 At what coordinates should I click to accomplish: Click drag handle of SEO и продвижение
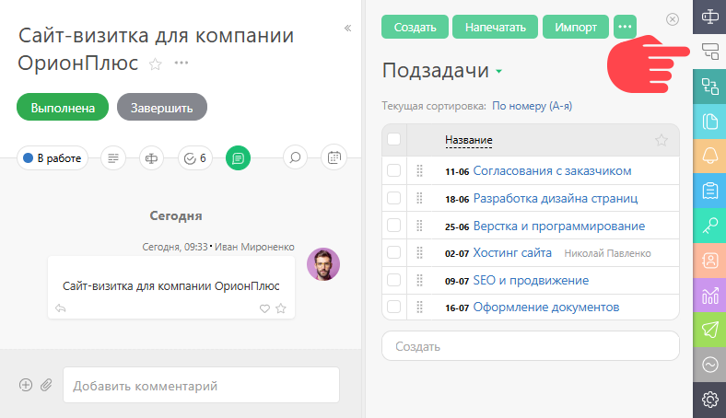click(x=419, y=280)
